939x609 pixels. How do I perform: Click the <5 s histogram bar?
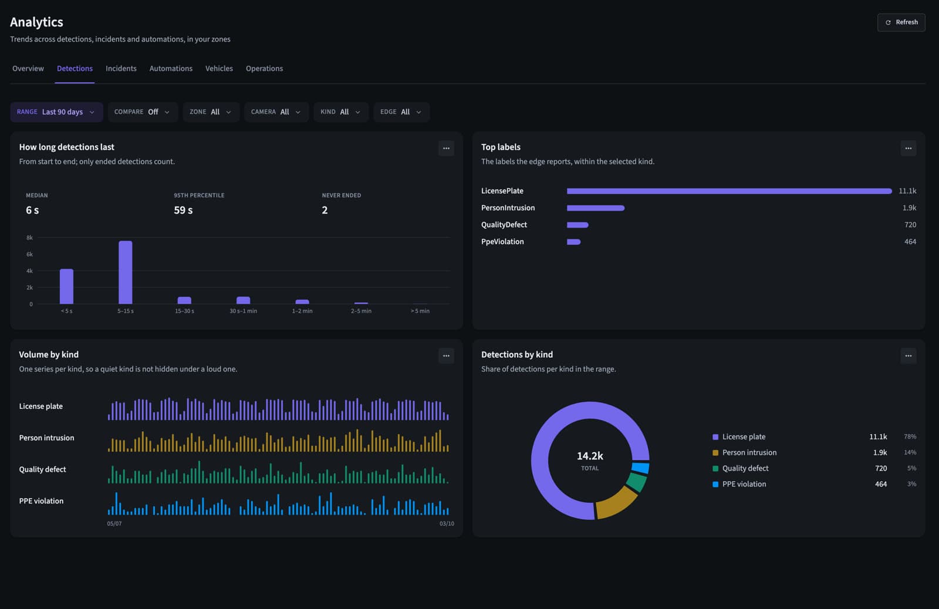point(66,286)
